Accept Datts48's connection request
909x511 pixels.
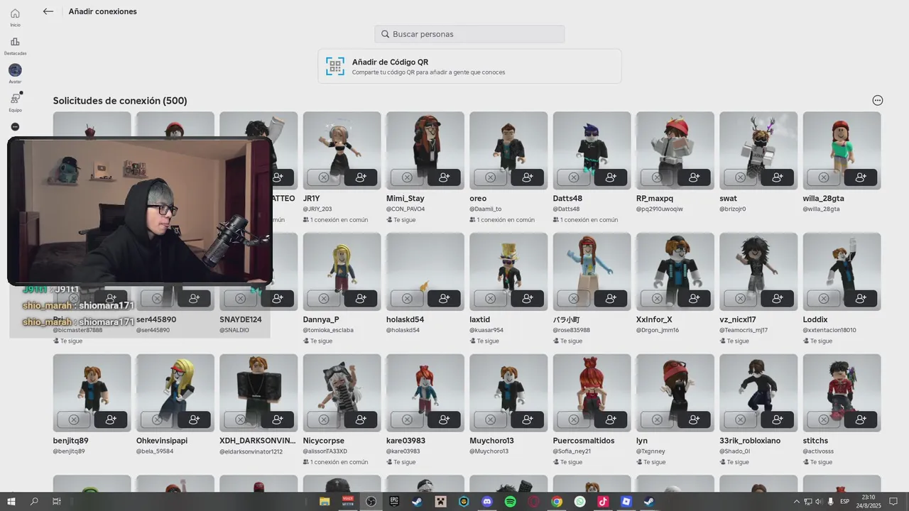611,177
